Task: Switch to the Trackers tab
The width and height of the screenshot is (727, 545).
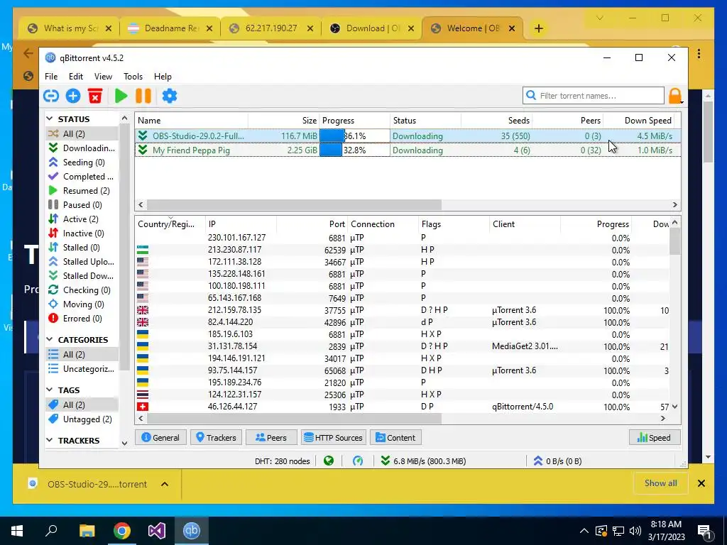Action: [x=216, y=437]
